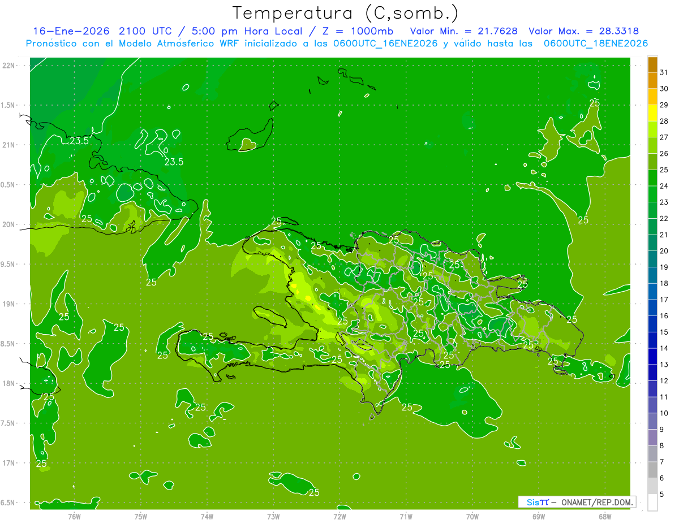679x524 pixels.
Task: Click the white swatch below the 5 label
Action: [652, 503]
